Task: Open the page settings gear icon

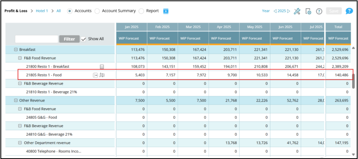Action: coord(308,11)
